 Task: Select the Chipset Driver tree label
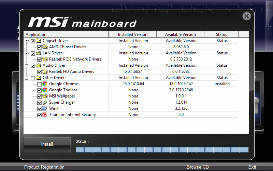[x=55, y=41]
